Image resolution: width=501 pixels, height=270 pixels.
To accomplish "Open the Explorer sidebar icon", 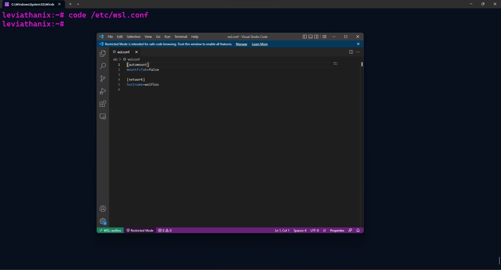I will pos(103,53).
